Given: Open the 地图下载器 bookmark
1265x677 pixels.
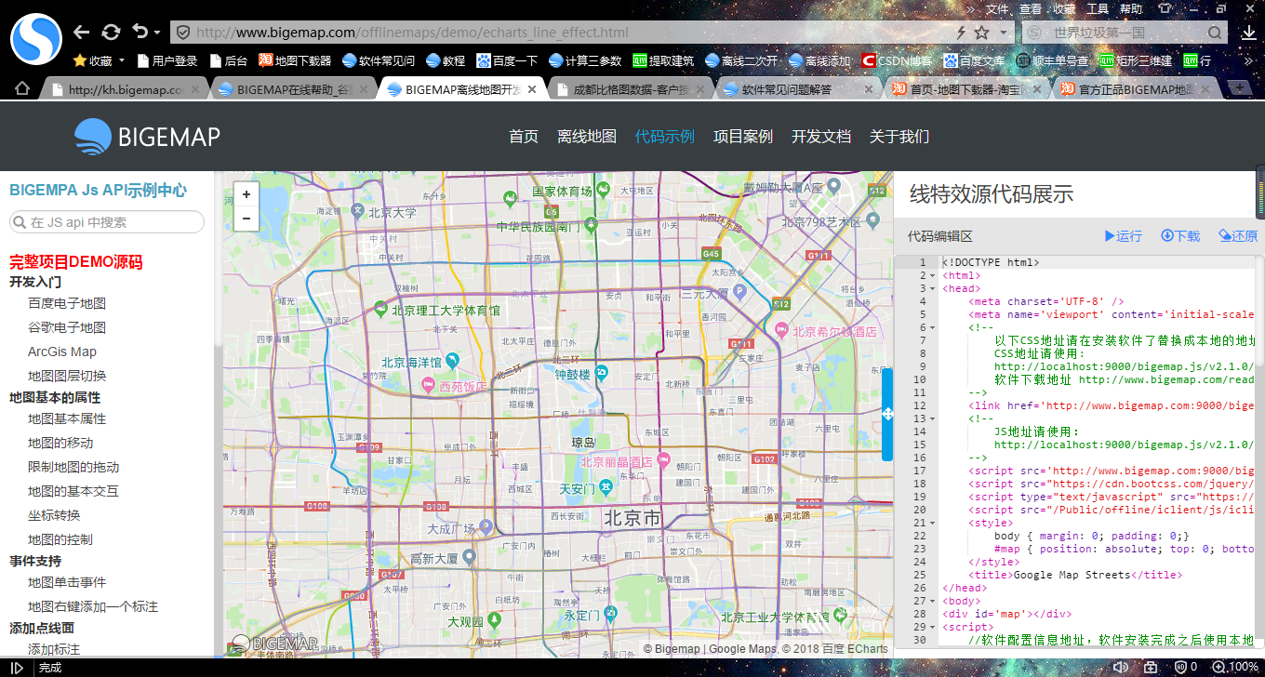Looking at the screenshot, I should pos(295,60).
